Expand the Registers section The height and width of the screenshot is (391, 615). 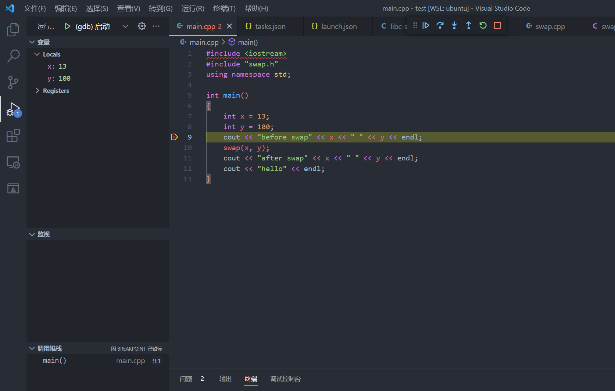click(x=37, y=90)
